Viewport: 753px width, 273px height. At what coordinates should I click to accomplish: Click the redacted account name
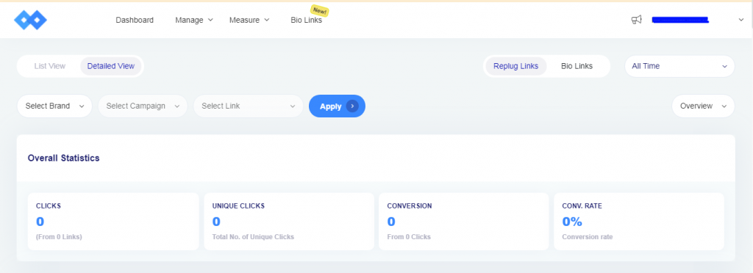[679, 20]
